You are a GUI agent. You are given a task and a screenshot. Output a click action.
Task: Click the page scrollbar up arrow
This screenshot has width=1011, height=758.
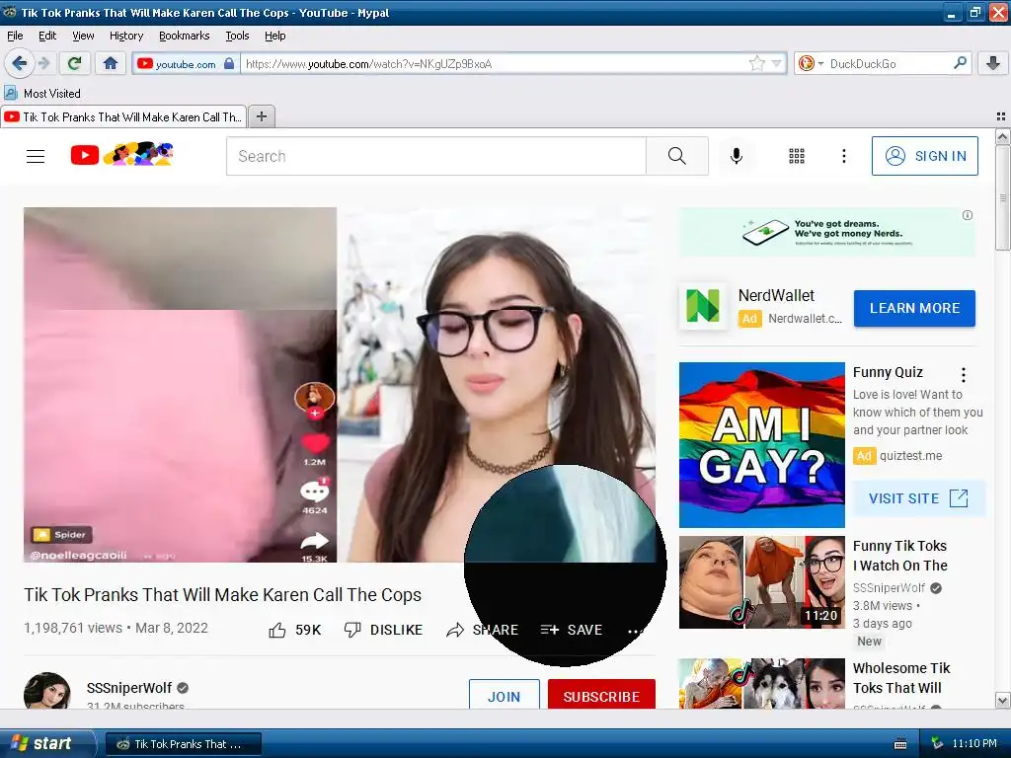[1002, 136]
